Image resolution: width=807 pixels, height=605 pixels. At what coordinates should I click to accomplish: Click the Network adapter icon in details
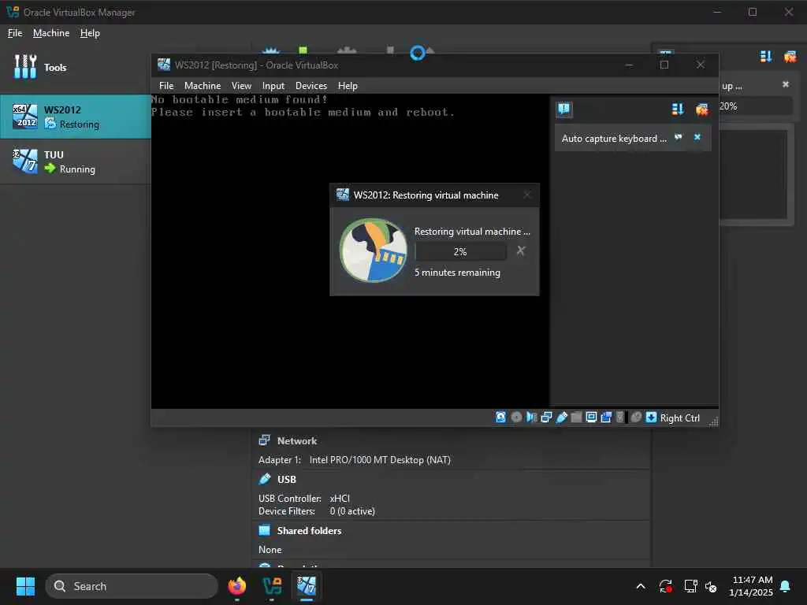pyautogui.click(x=265, y=440)
